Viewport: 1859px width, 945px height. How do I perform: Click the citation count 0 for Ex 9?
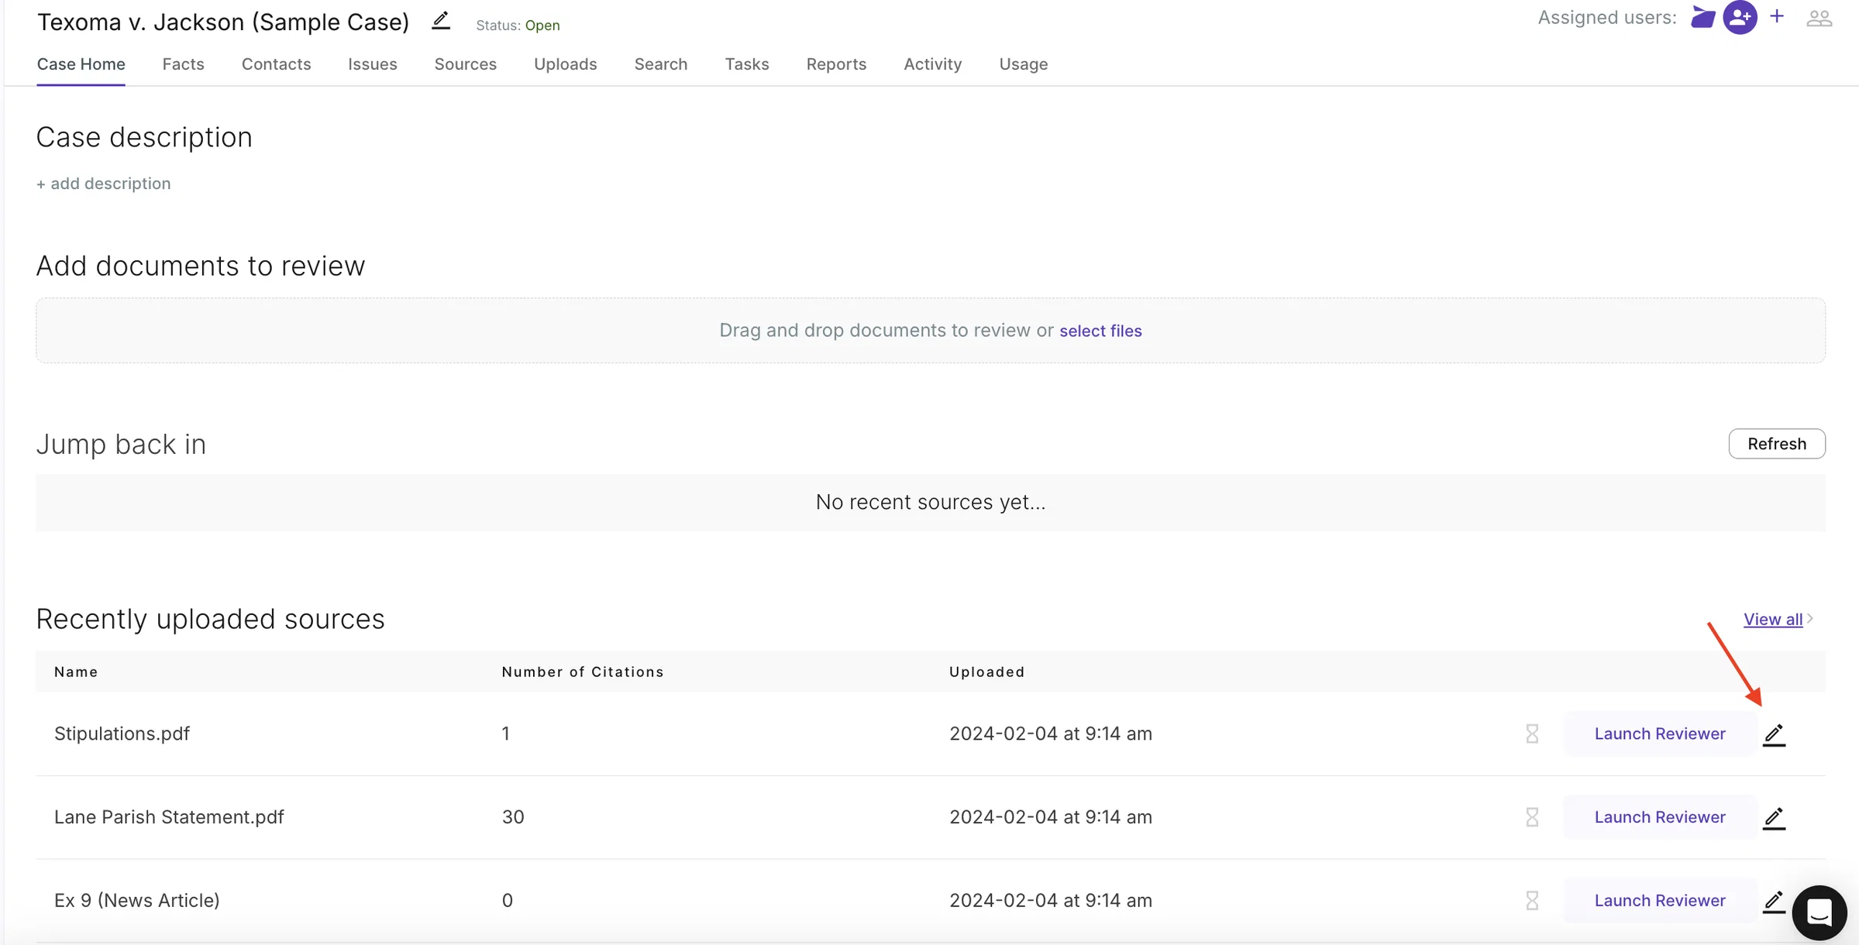(x=507, y=900)
